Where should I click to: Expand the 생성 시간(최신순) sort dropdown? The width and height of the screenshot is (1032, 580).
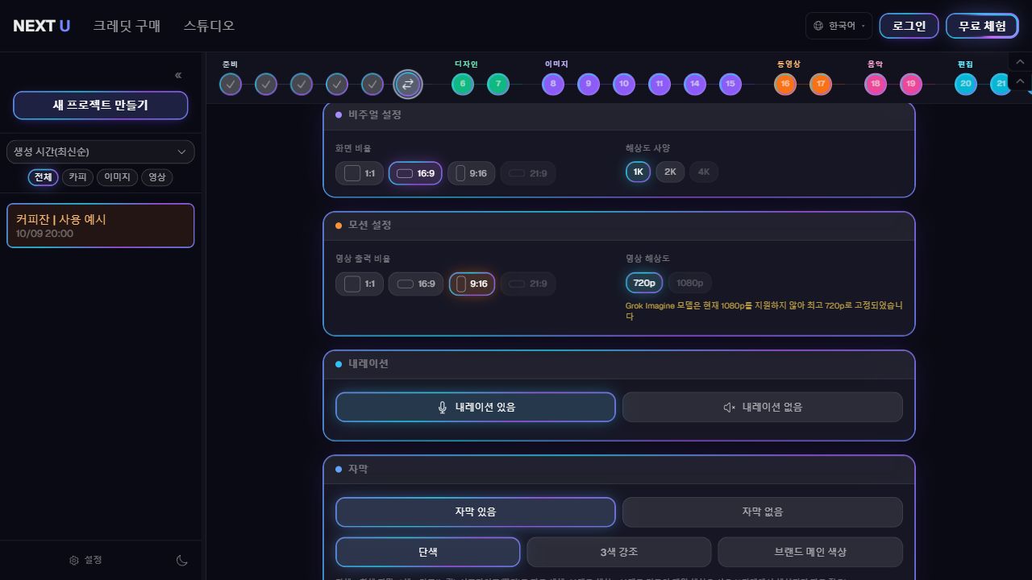coord(101,152)
